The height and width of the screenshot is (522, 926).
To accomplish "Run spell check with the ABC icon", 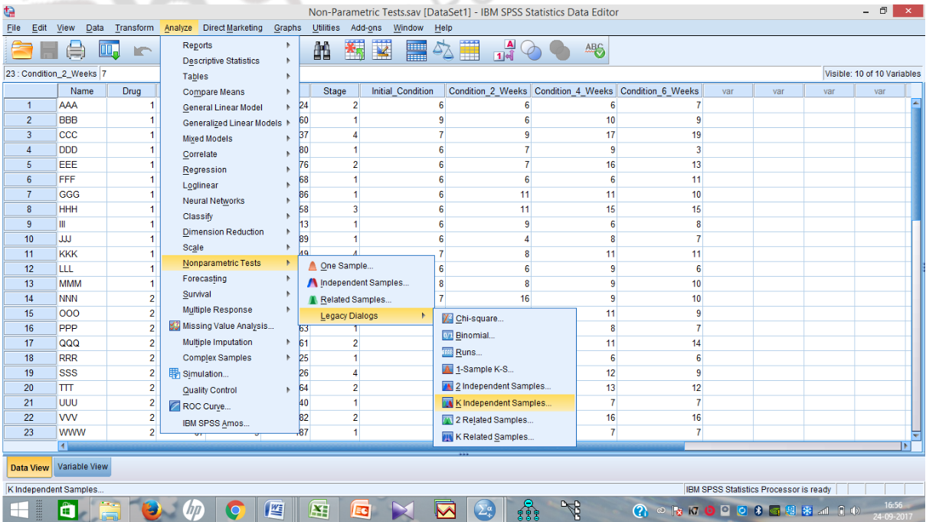I will 594,50.
